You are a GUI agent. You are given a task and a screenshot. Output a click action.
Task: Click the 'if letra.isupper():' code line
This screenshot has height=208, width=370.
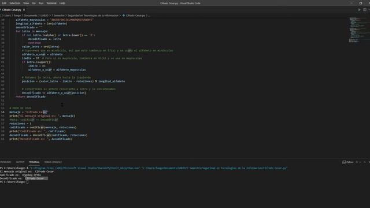36,62
